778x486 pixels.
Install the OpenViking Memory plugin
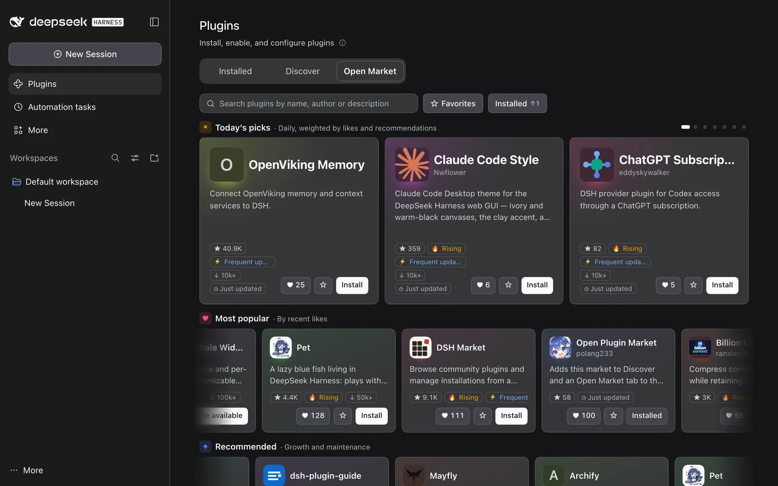pos(352,285)
